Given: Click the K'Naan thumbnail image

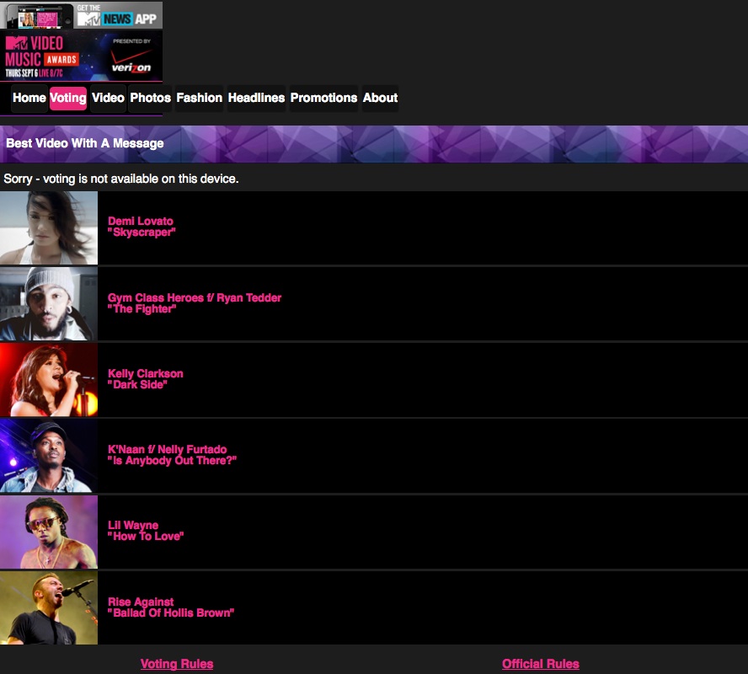Looking at the screenshot, I should [49, 456].
